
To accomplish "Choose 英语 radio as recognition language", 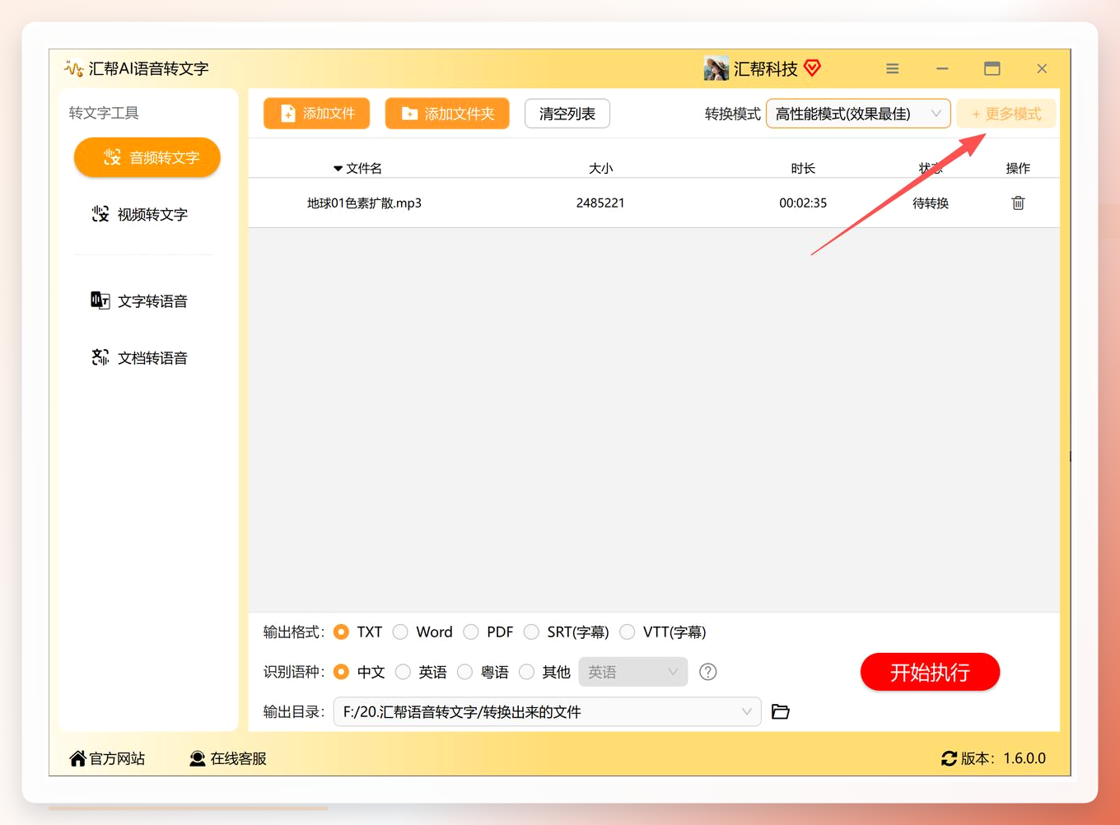I will 403,672.
